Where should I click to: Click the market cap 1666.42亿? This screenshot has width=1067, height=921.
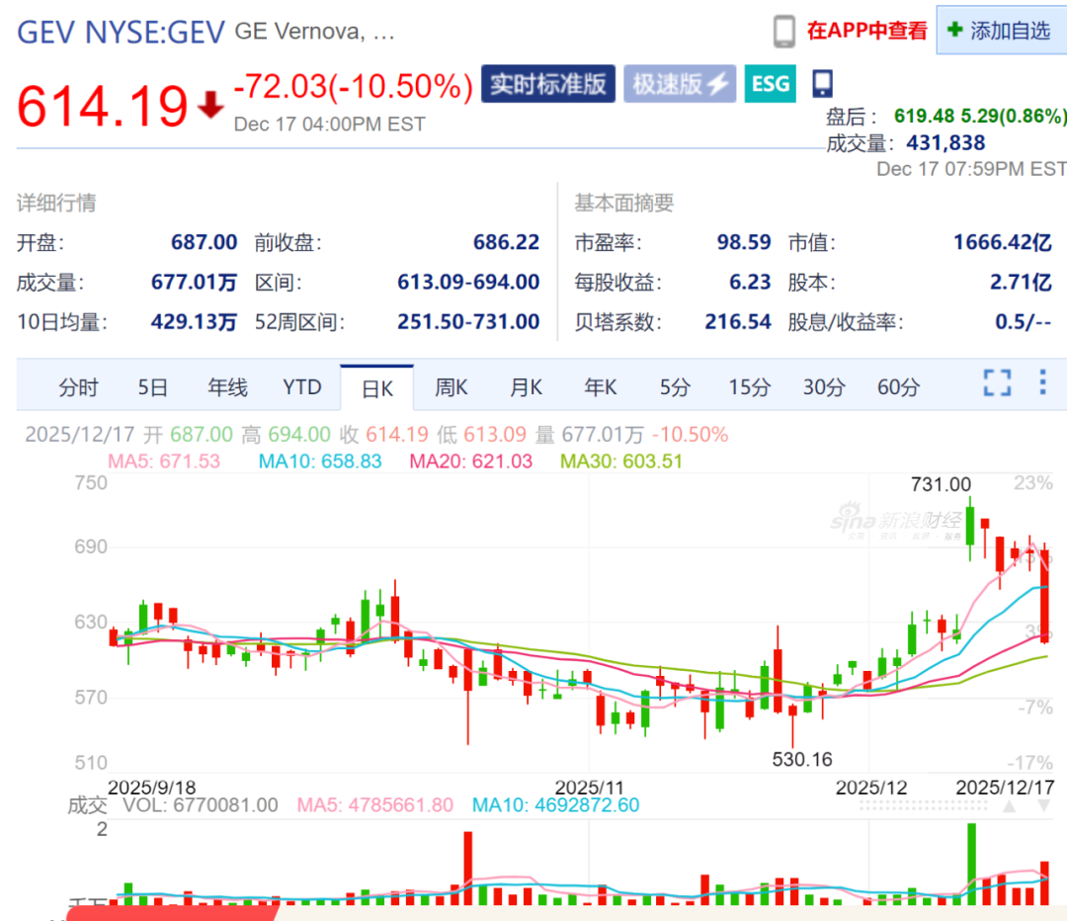(1003, 242)
